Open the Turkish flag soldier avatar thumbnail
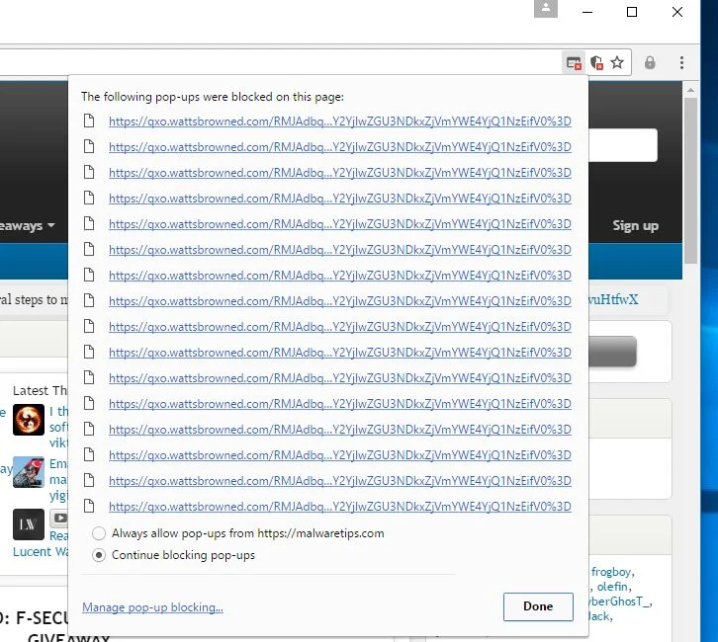This screenshot has width=718, height=642. coord(29,472)
